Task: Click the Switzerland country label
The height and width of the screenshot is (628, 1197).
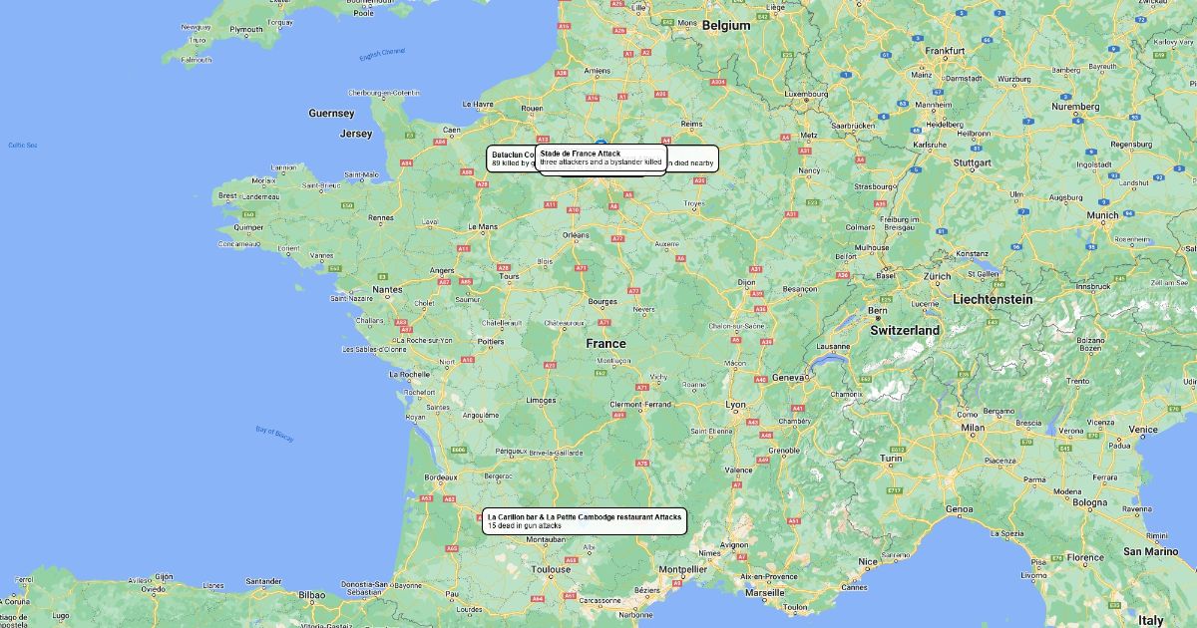Action: click(x=905, y=330)
